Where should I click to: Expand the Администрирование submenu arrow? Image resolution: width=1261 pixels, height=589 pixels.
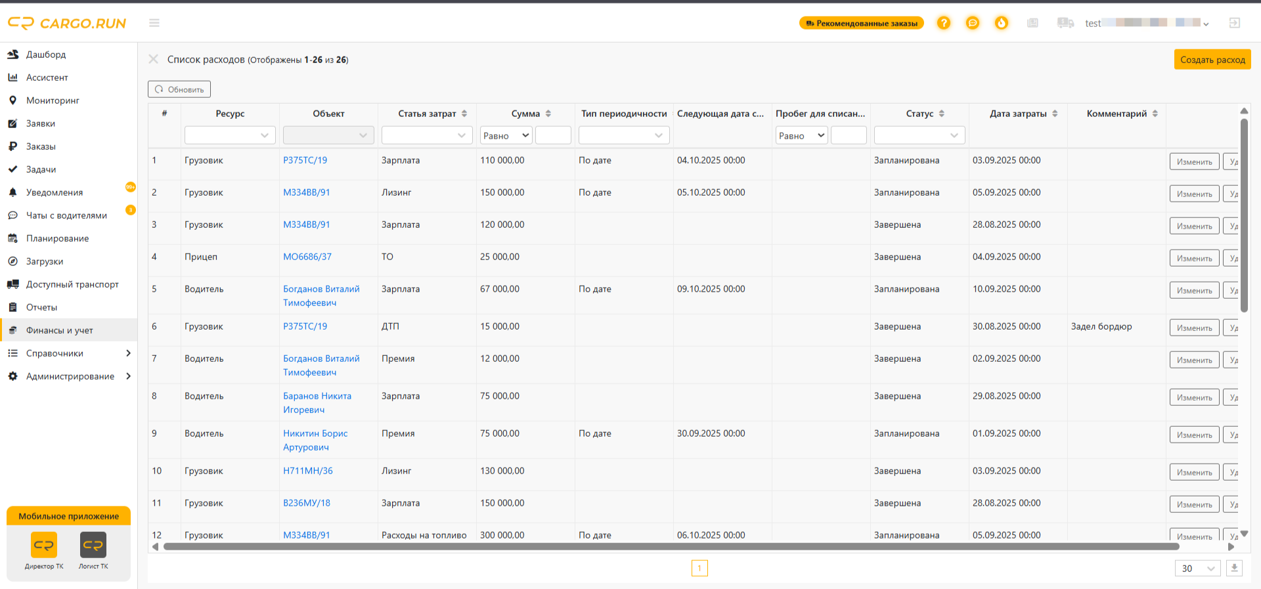click(128, 376)
